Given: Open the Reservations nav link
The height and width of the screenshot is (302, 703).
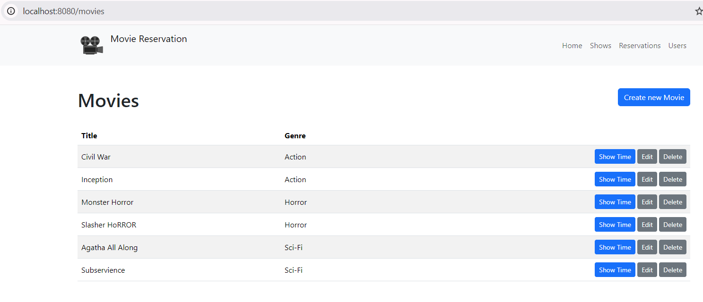Looking at the screenshot, I should pyautogui.click(x=640, y=46).
